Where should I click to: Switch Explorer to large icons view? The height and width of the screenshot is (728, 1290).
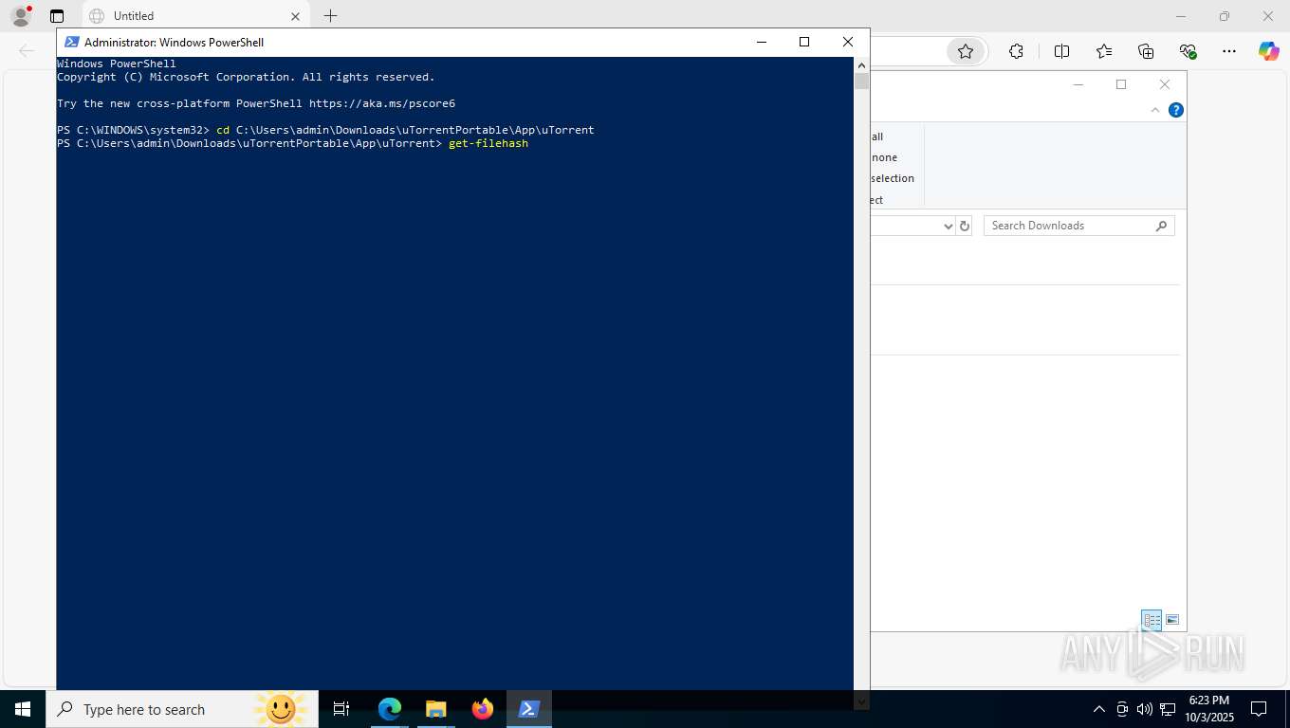click(x=1172, y=620)
